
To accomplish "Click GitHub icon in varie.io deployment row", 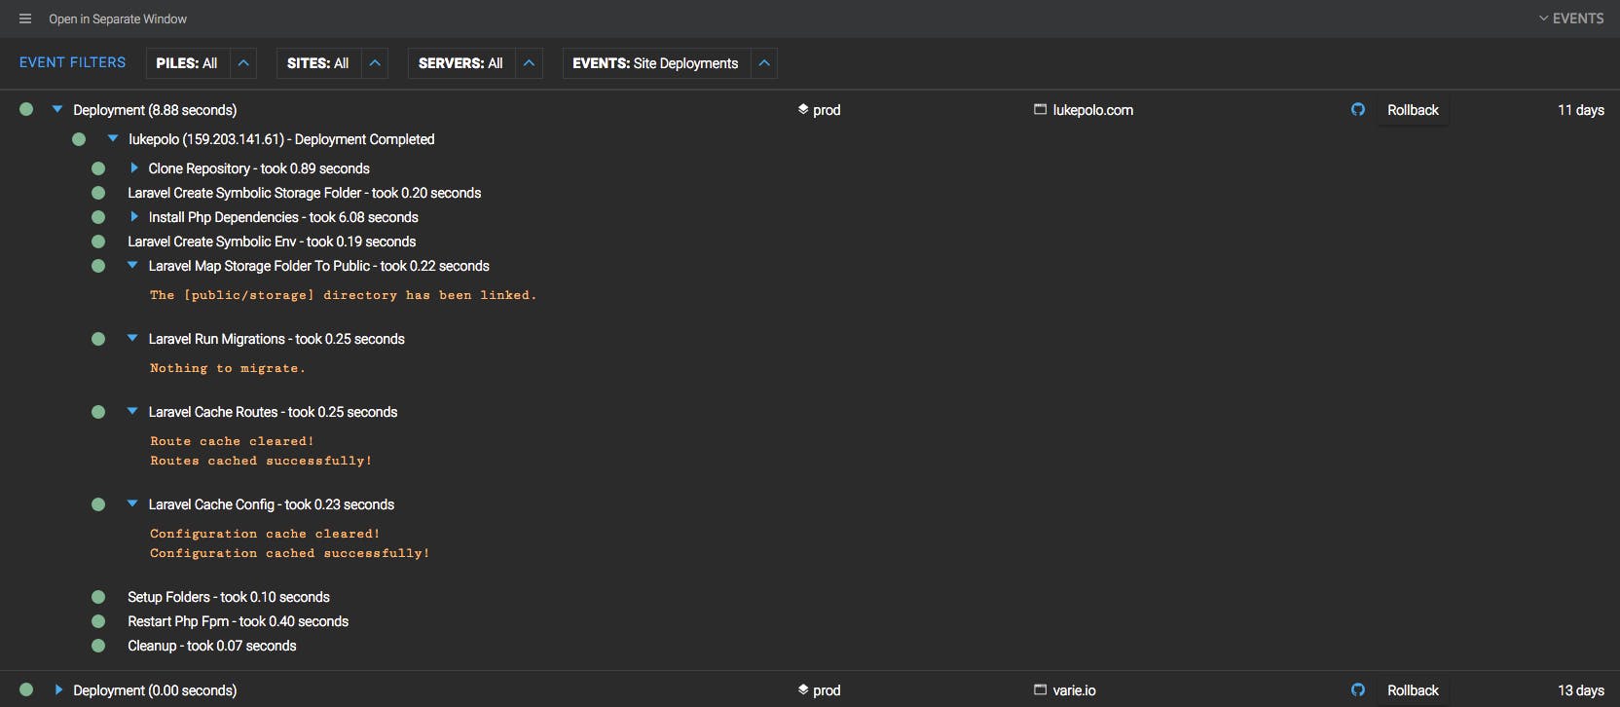I will (x=1358, y=690).
